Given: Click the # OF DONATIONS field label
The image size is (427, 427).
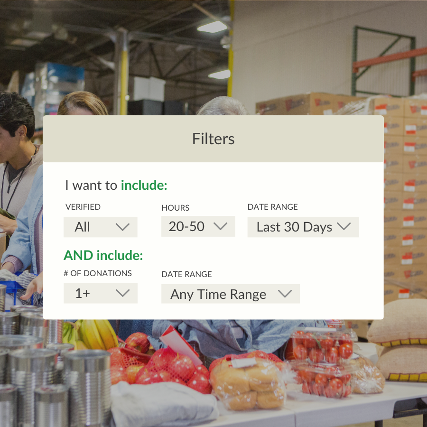Looking at the screenshot, I should pos(98,273).
